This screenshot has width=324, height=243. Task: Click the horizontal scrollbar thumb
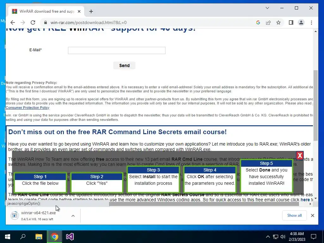pos(204,204)
